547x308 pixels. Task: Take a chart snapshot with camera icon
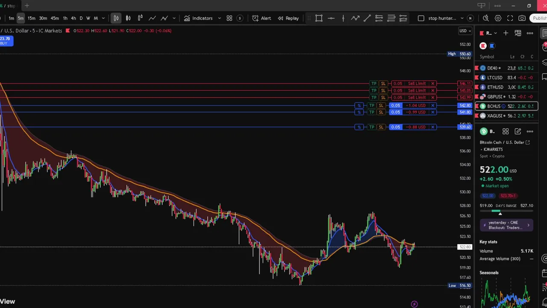522,18
